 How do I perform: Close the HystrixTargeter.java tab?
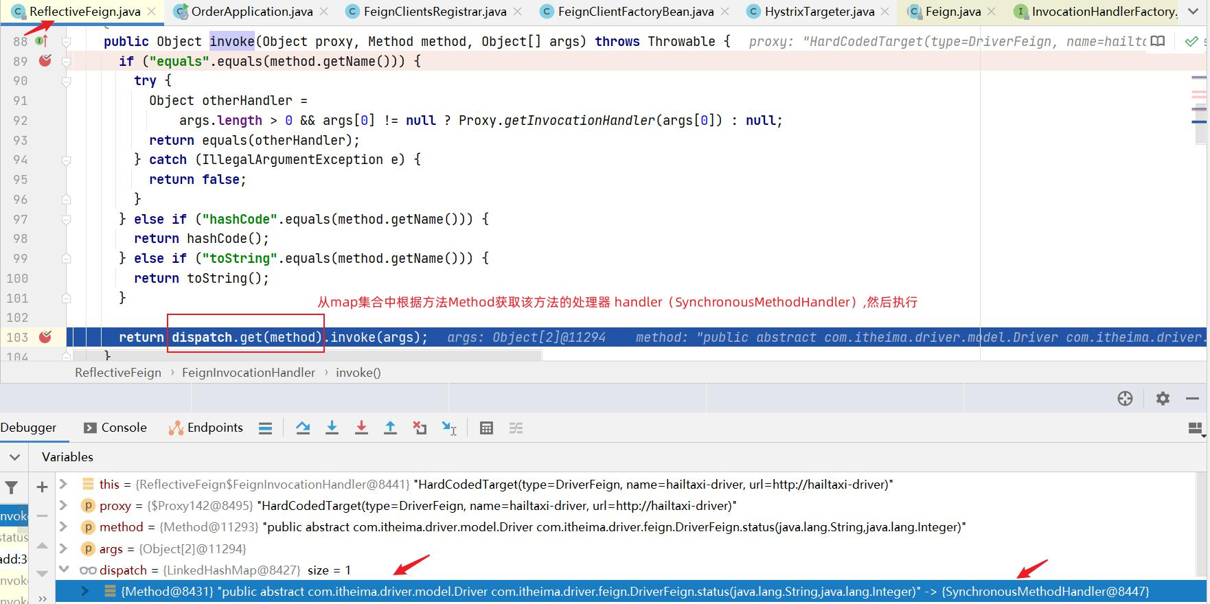tap(885, 12)
